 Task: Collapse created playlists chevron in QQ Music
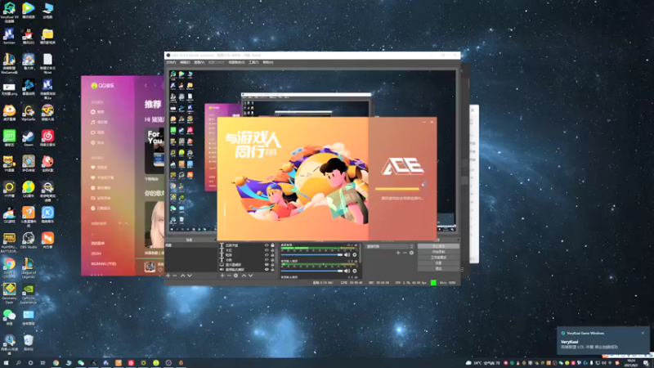(127, 223)
